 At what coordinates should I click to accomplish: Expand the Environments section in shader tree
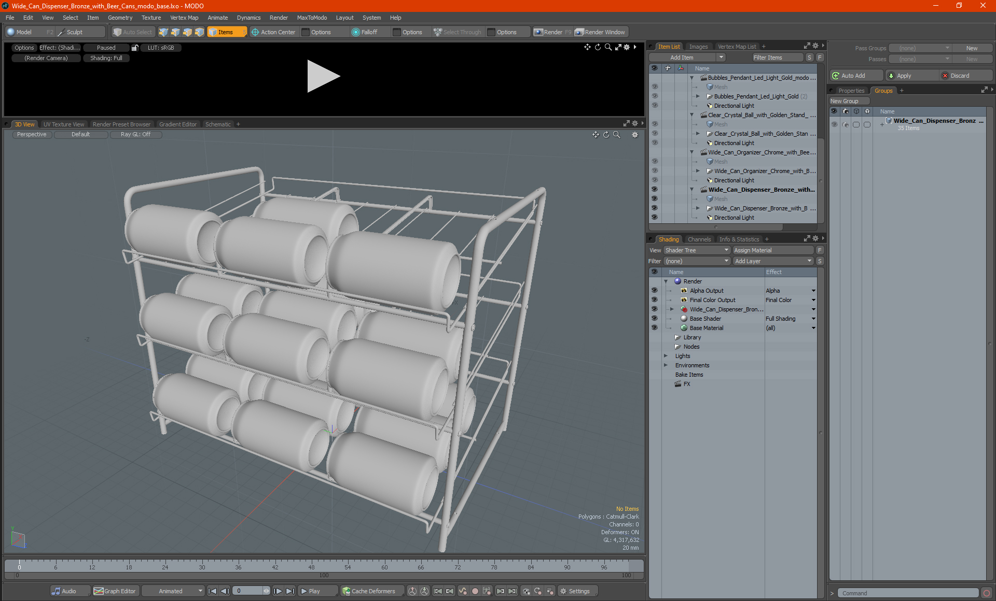666,365
